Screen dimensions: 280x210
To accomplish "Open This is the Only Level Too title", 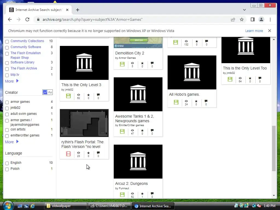I will 245,68.
